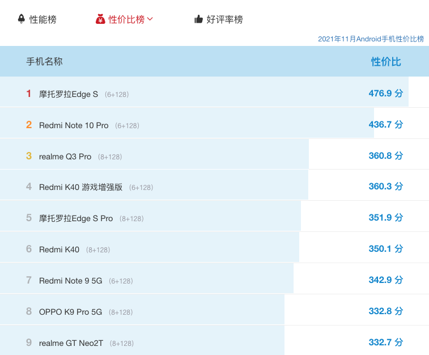Click the 360.3 分 score
This screenshot has width=429, height=355.
pos(386,187)
